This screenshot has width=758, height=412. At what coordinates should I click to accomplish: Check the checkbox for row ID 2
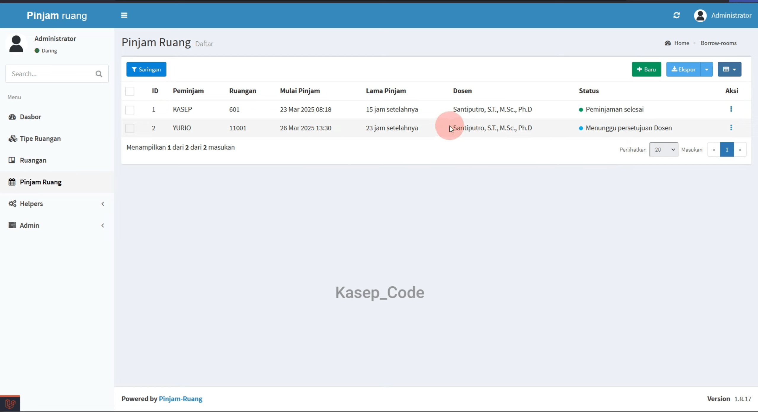coord(130,128)
